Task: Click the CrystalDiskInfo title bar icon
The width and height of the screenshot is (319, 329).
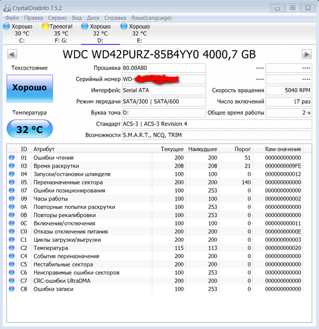Action: point(7,8)
